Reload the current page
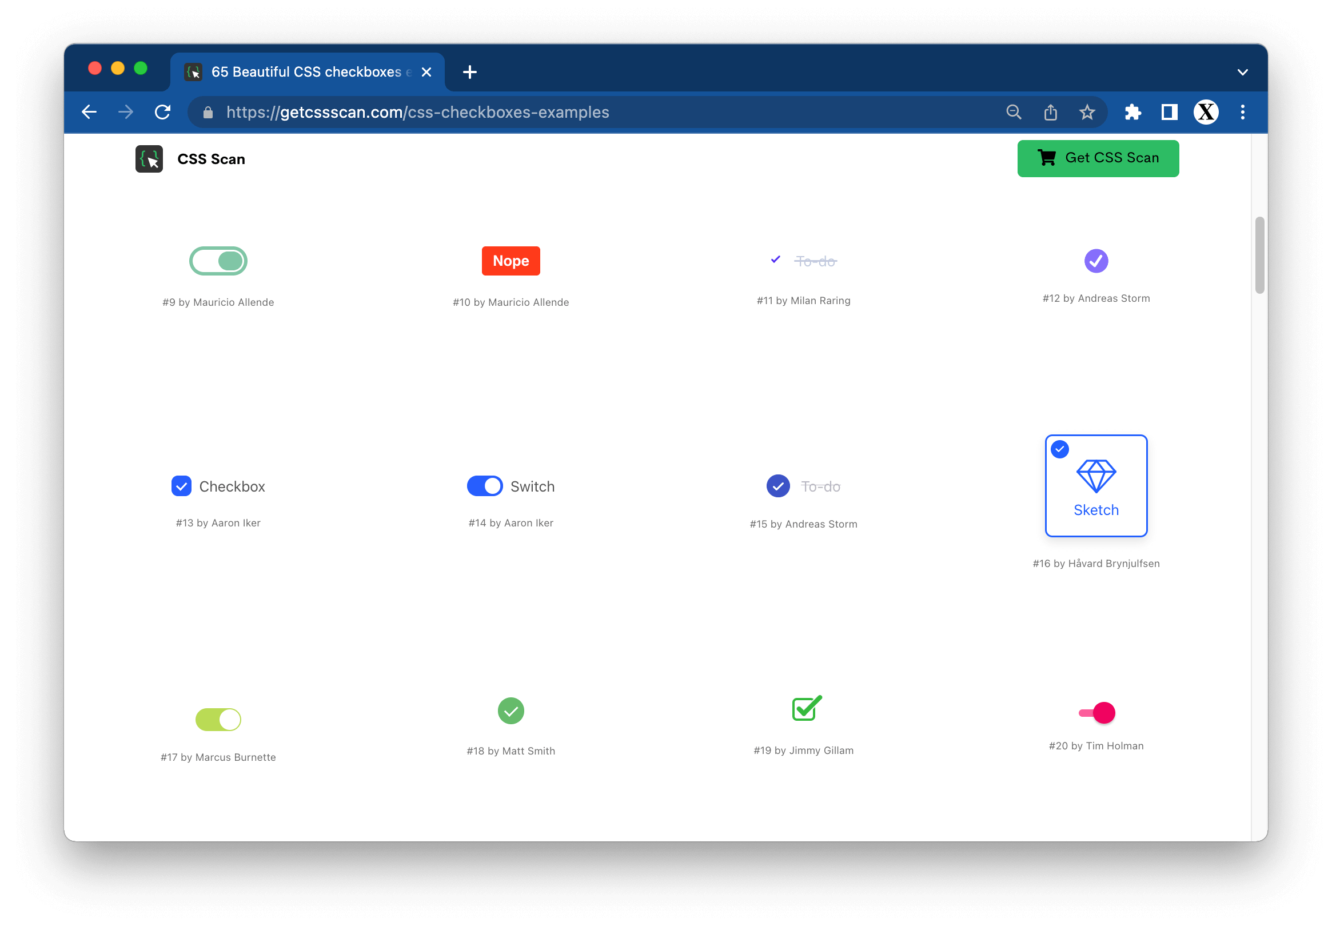Image resolution: width=1332 pixels, height=926 pixels. tap(163, 112)
